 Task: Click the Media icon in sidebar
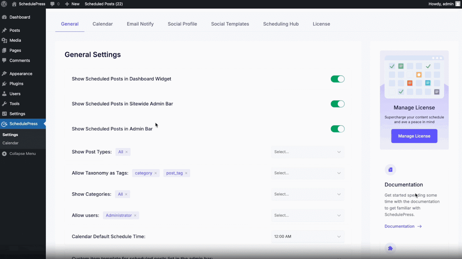point(4,40)
